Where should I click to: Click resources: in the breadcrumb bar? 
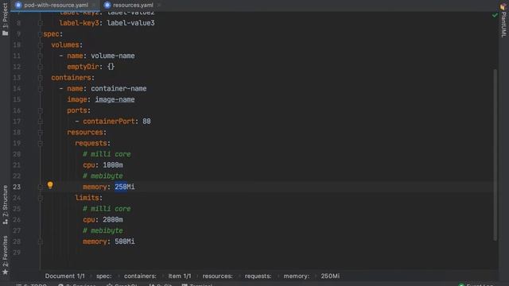pyautogui.click(x=217, y=276)
